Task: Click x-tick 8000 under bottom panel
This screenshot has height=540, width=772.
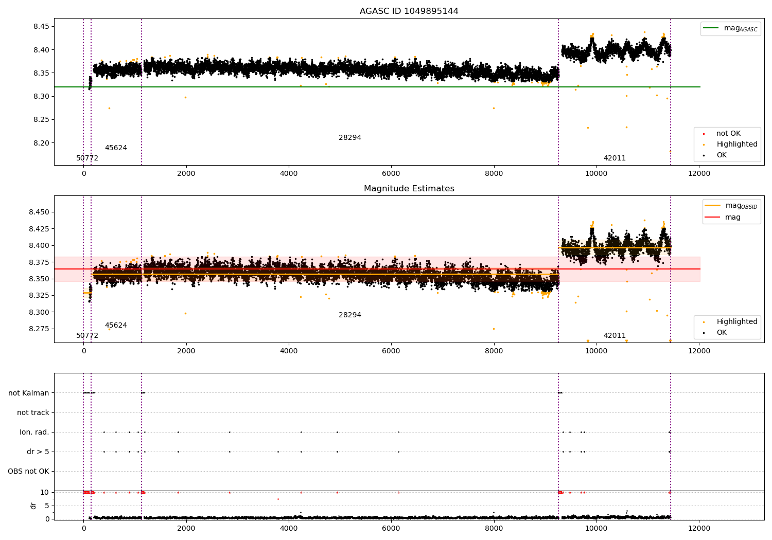Action: [x=494, y=529]
